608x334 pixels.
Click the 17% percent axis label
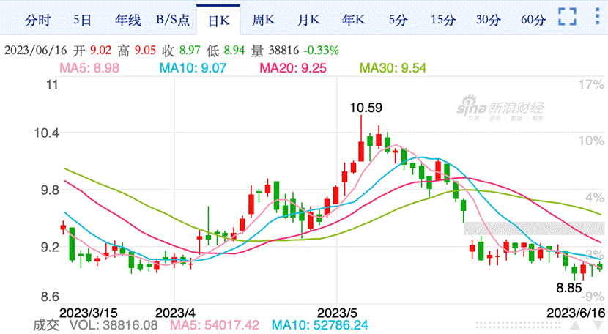click(x=591, y=84)
